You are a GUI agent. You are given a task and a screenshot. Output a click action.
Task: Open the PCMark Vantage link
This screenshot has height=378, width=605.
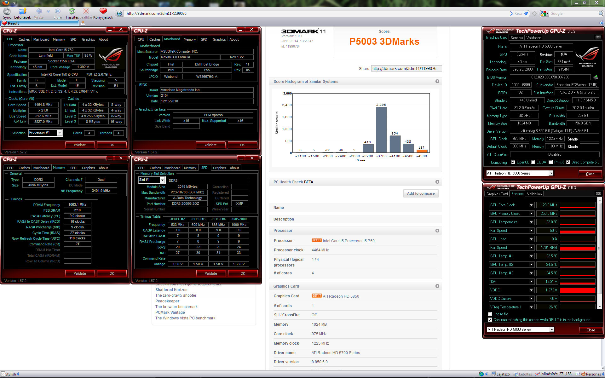tap(170, 312)
